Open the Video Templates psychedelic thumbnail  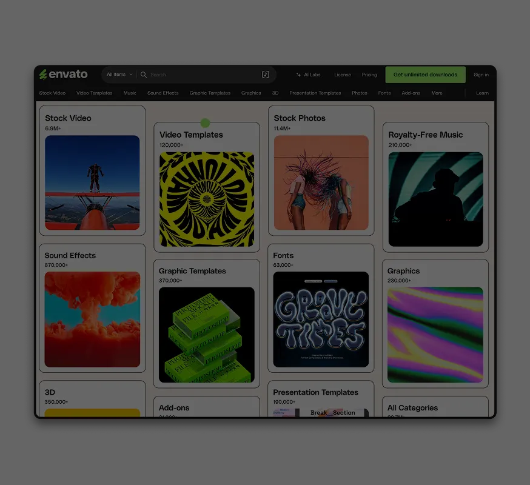pos(207,199)
